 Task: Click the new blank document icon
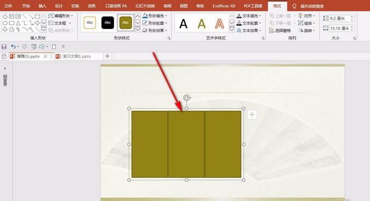click(x=54, y=47)
